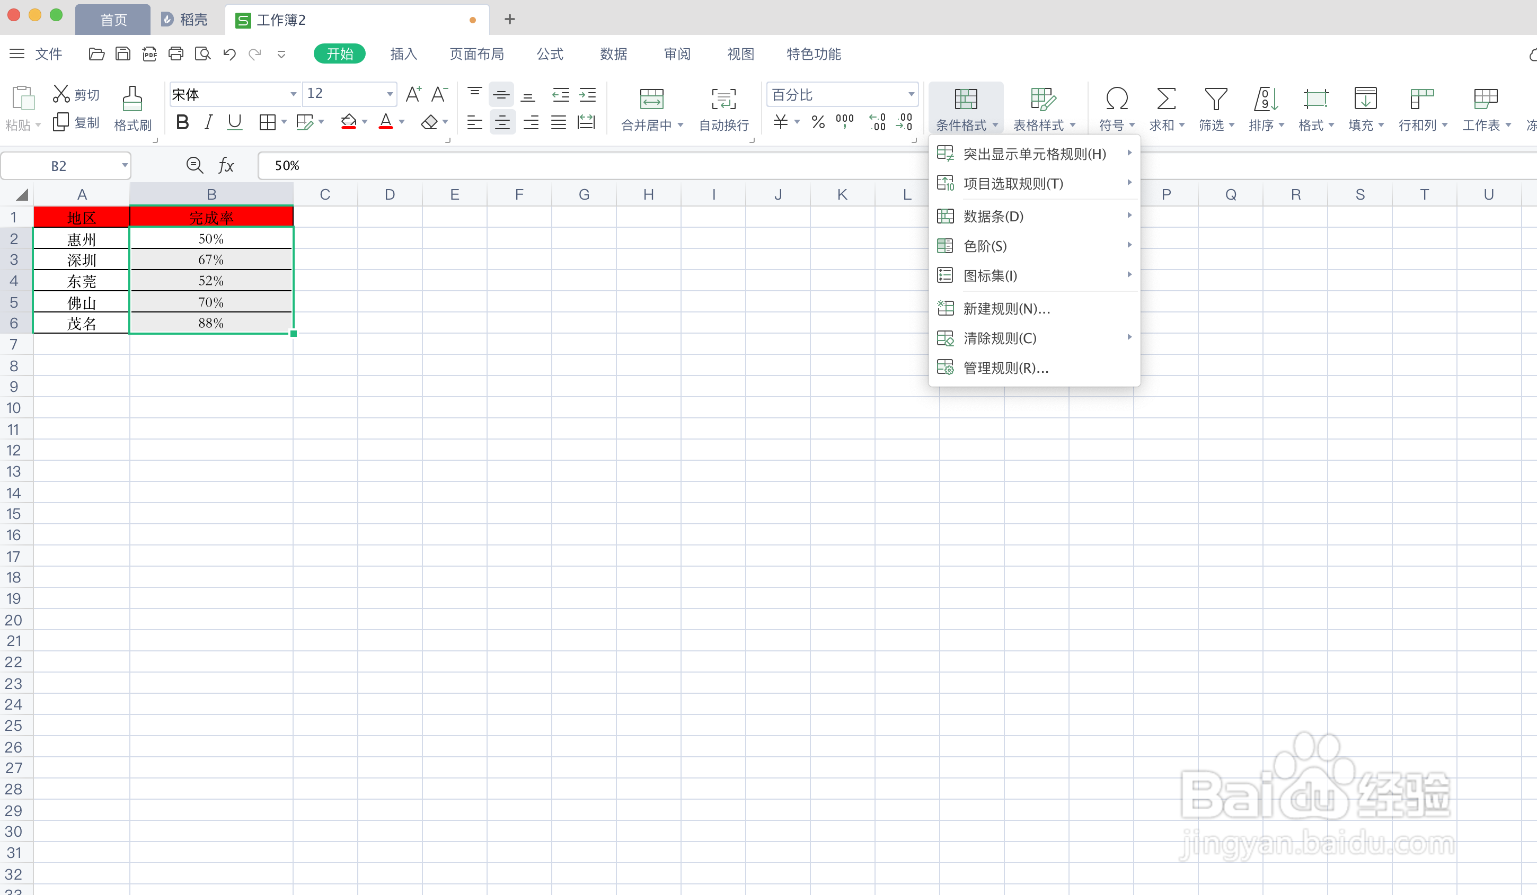Expand the quick access toolbar customize arrow
Image resolution: width=1537 pixels, height=895 pixels.
281,54
